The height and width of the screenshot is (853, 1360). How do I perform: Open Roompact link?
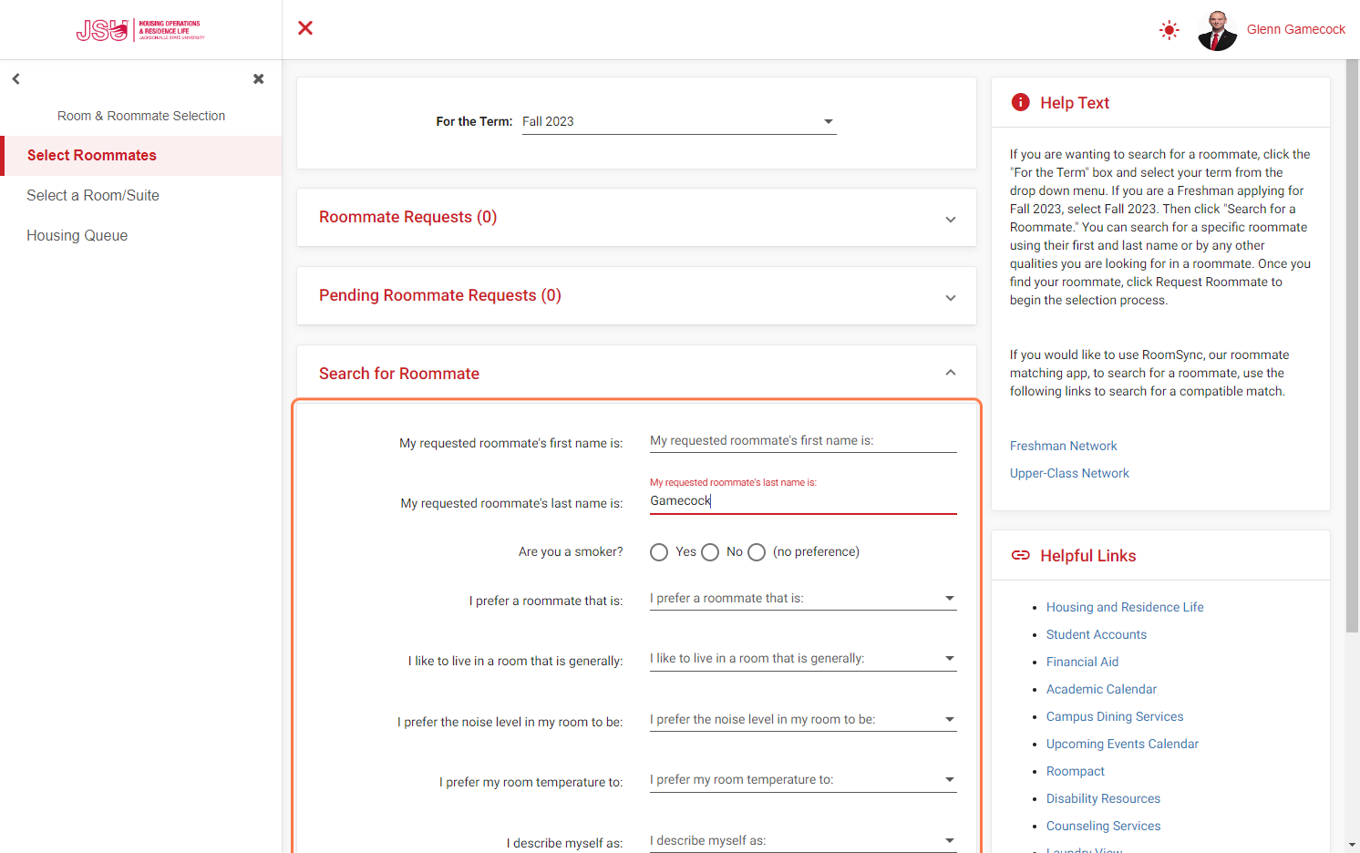point(1076,771)
